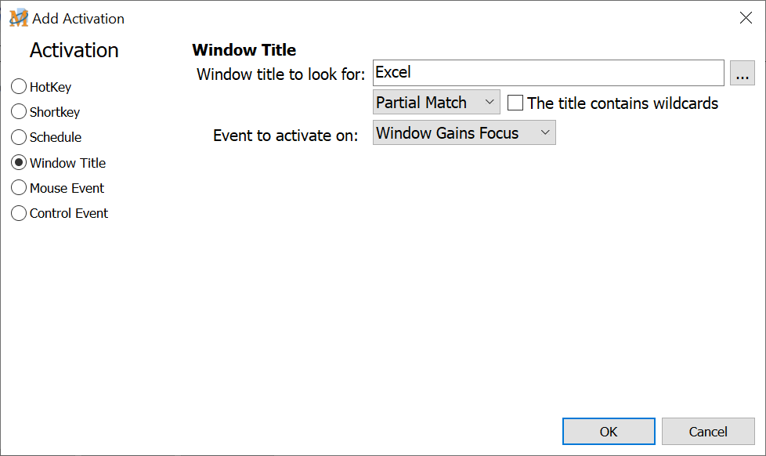
Task: Expand the Partial Match dropdown
Action: (436, 103)
